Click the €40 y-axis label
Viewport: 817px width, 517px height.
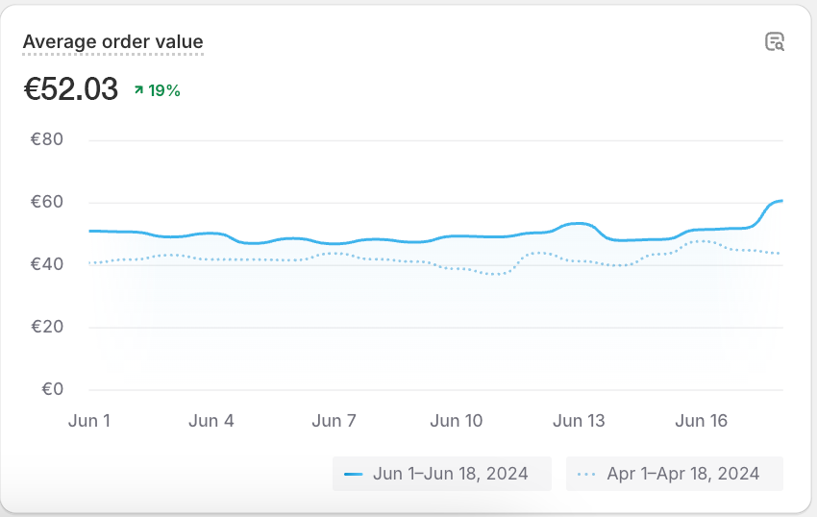coord(47,264)
